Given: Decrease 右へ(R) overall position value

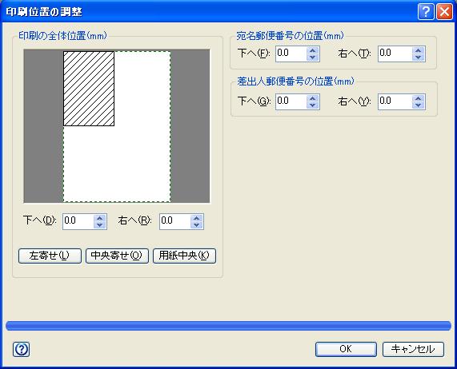Looking at the screenshot, I should pos(197,225).
